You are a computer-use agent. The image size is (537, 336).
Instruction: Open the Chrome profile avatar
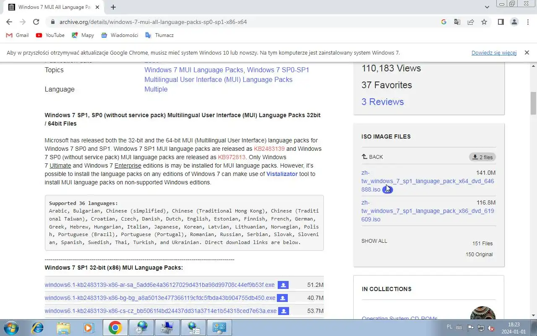click(x=514, y=22)
